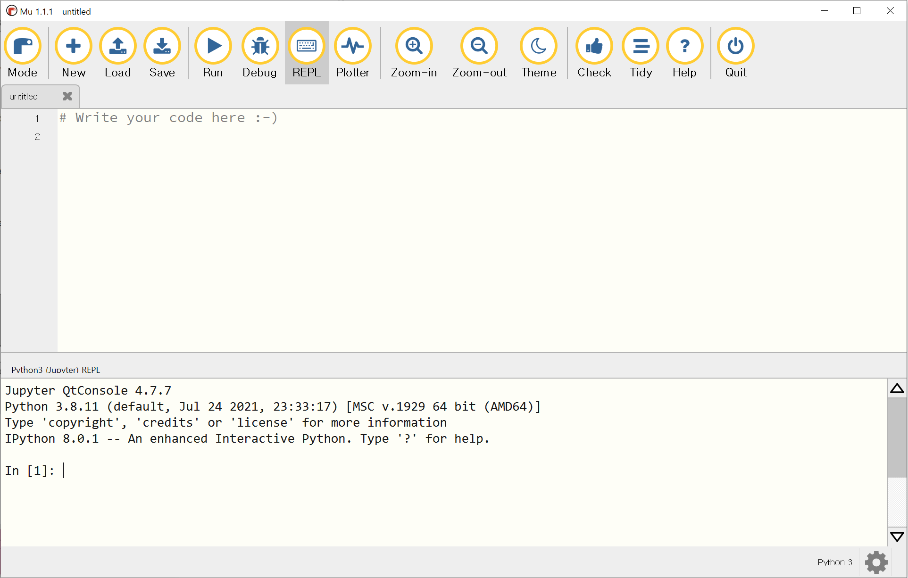Toggle the REPL panel off
Image resolution: width=908 pixels, height=578 pixels.
coord(307,46)
